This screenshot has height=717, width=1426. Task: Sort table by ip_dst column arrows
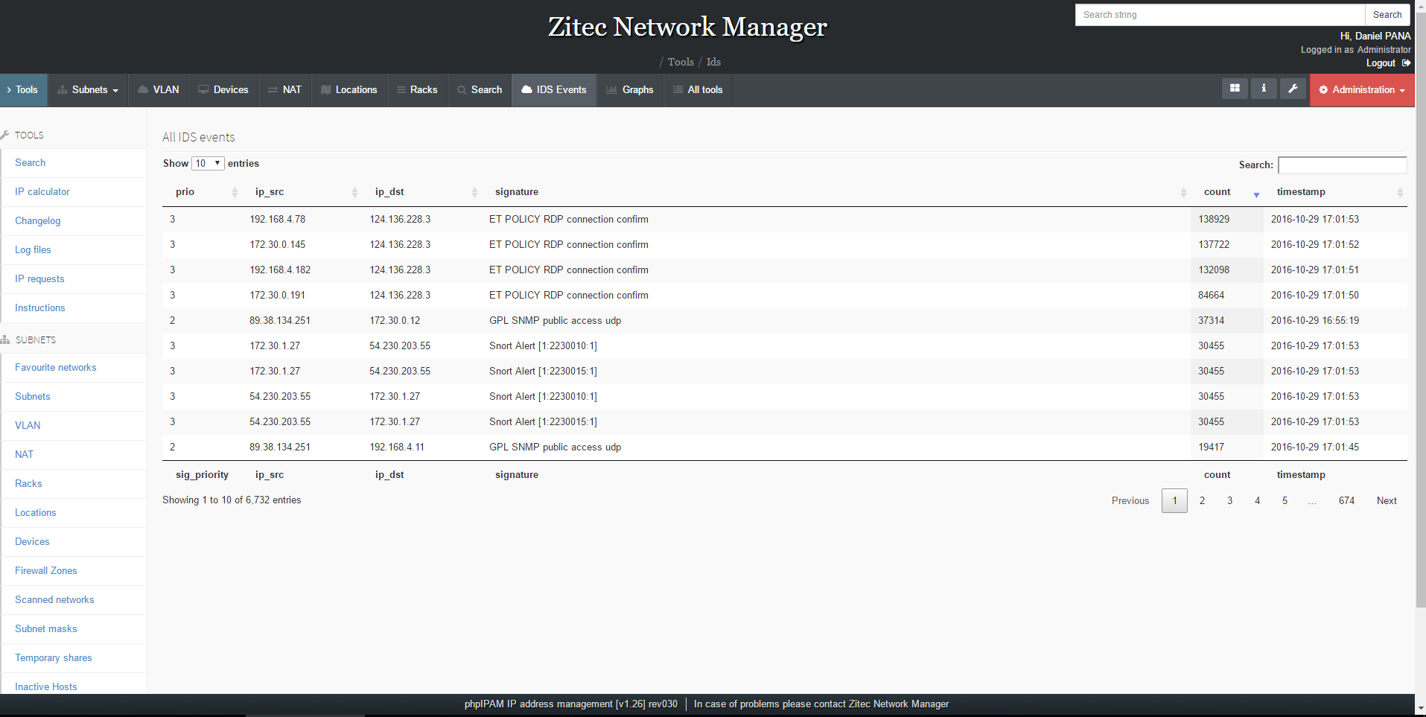[x=474, y=192]
